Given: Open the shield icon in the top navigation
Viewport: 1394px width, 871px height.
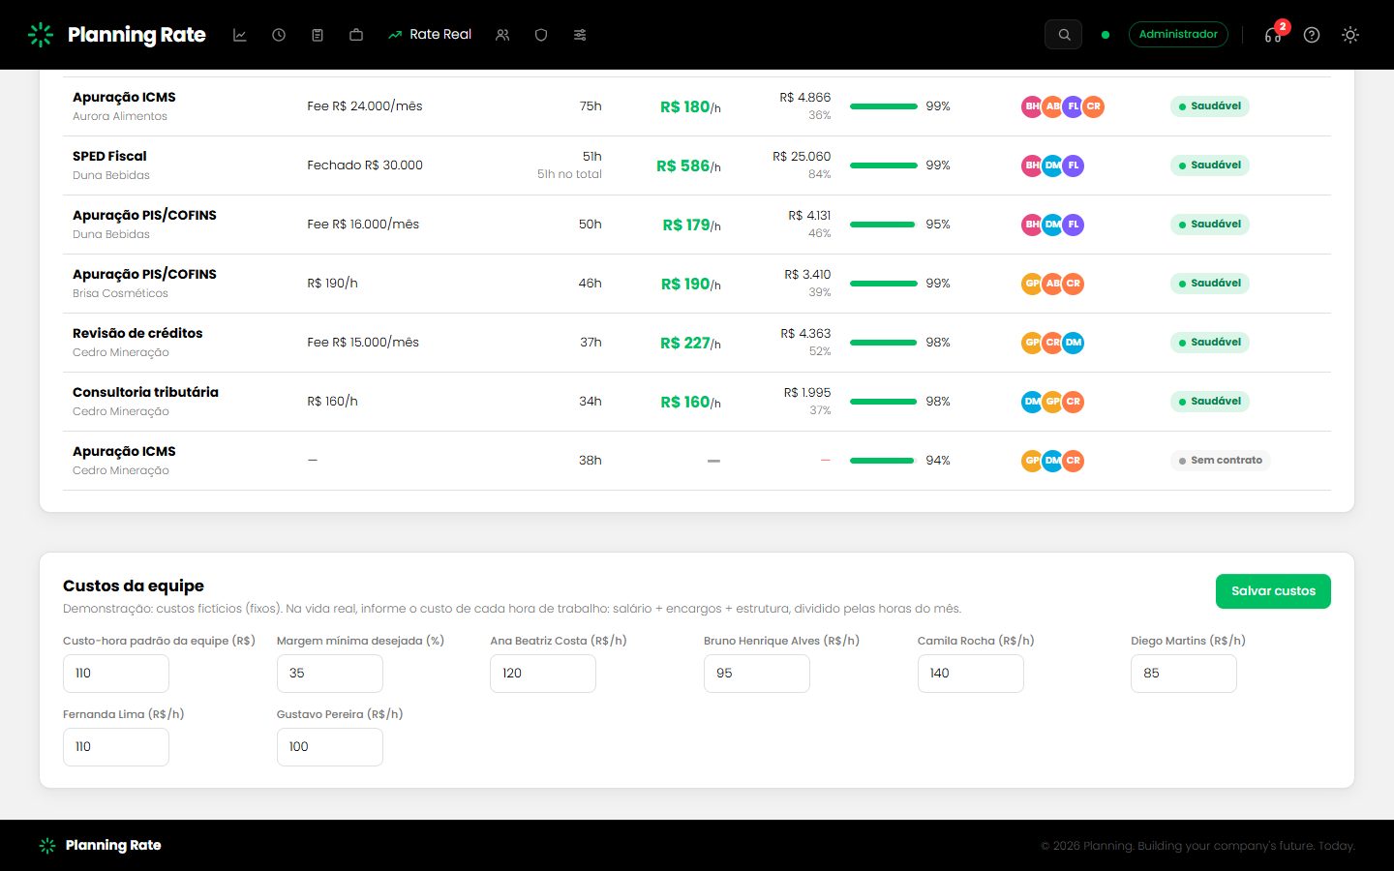Looking at the screenshot, I should point(541,35).
